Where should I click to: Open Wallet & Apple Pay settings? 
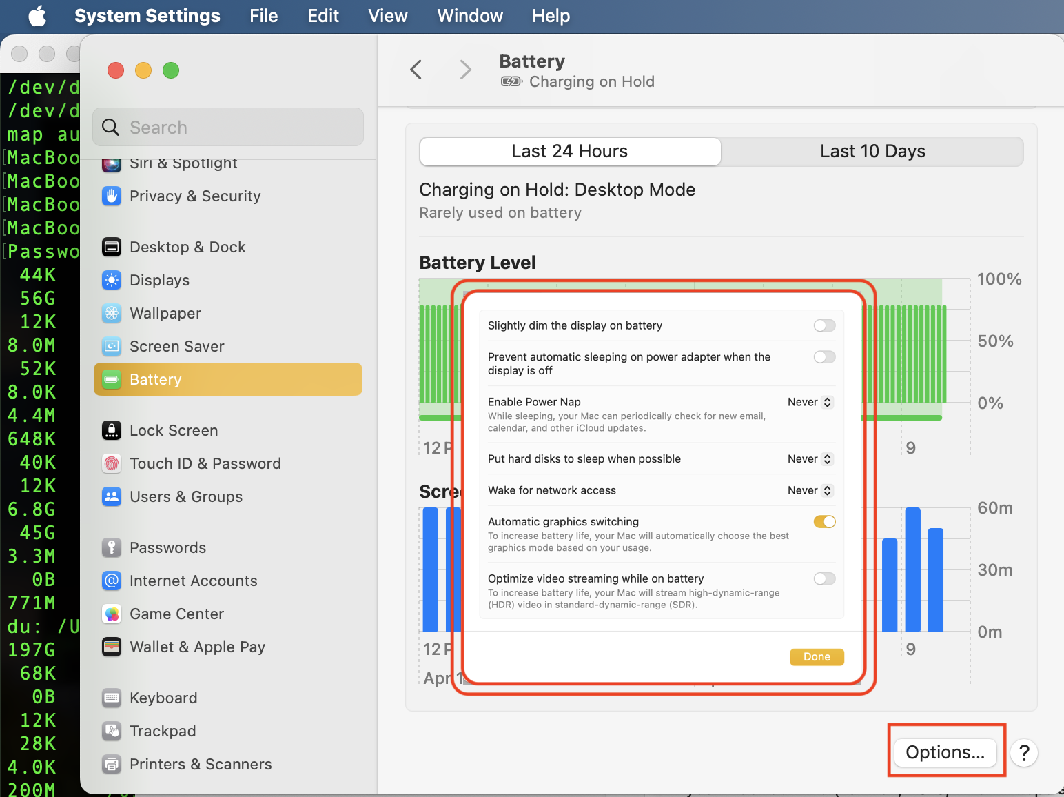coord(112,647)
